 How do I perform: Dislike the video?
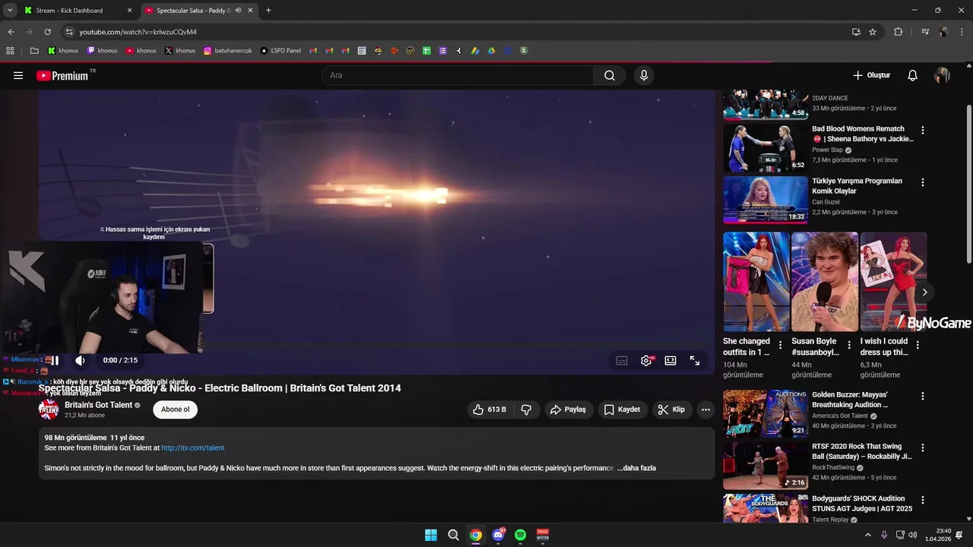click(526, 409)
